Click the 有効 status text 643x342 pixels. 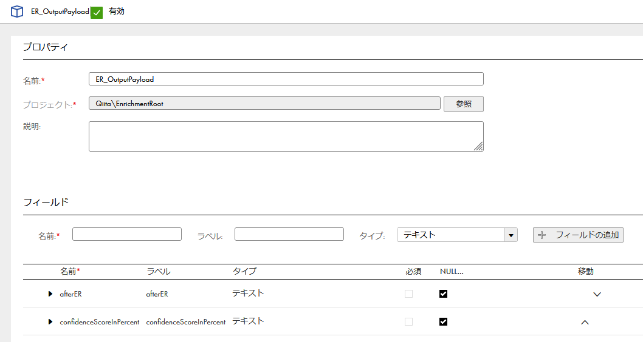coord(117,11)
